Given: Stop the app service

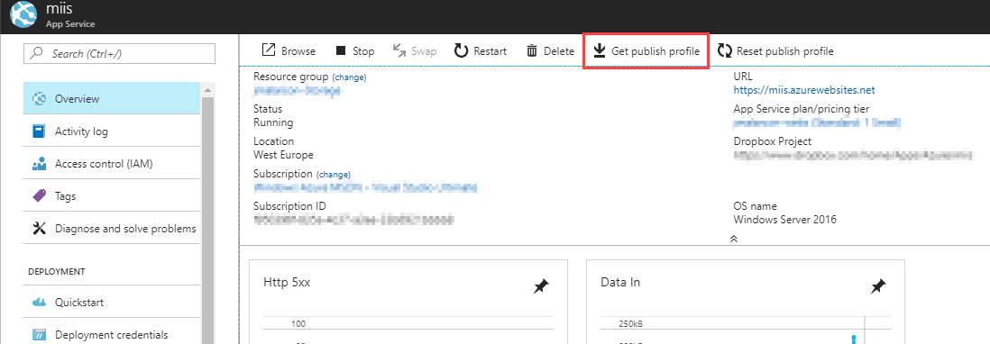Looking at the screenshot, I should pyautogui.click(x=355, y=51).
